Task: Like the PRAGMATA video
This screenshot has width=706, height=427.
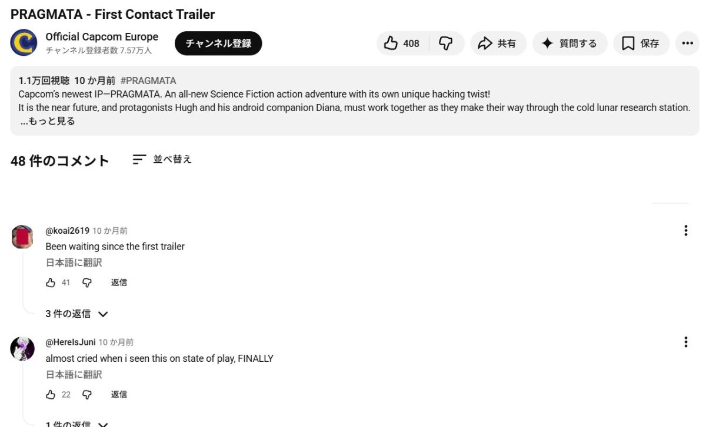Action: pyautogui.click(x=402, y=43)
